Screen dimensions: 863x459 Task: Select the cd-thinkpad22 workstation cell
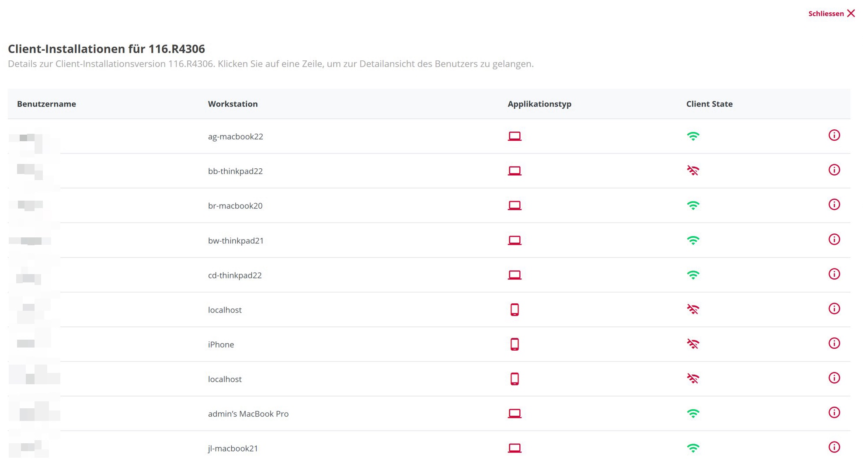235,275
